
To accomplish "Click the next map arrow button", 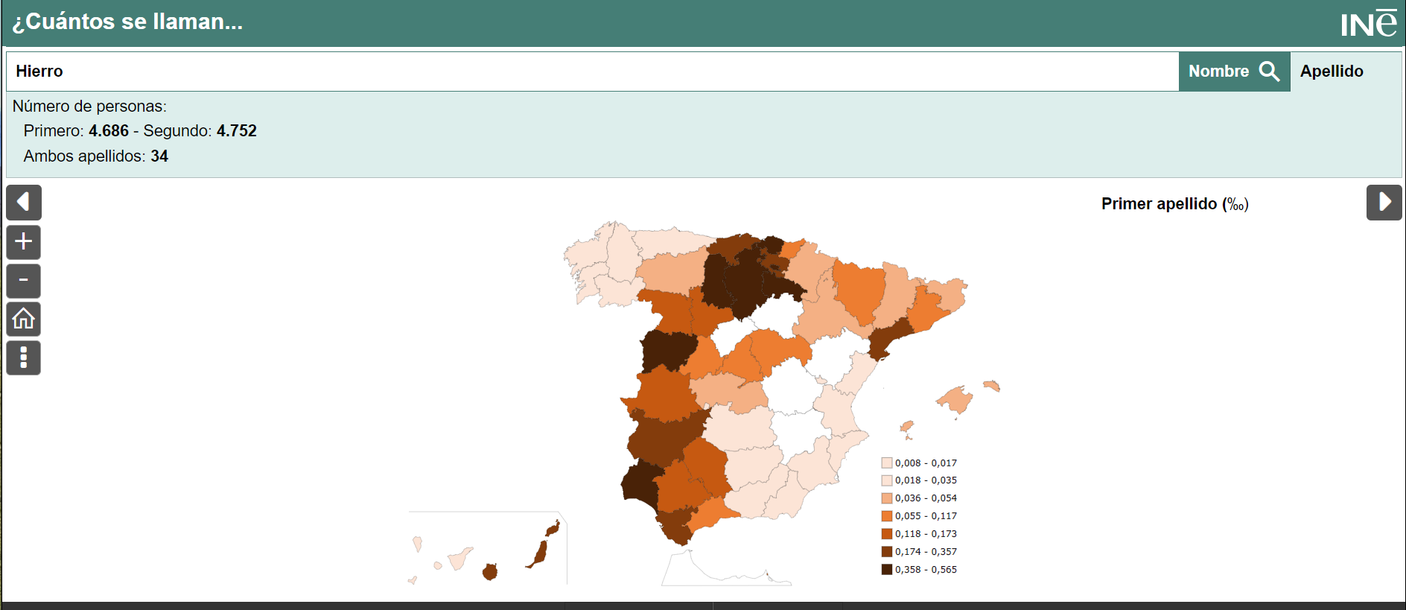I will [1384, 203].
